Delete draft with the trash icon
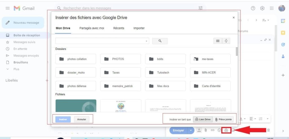This screenshot has width=289, height=139. click(269, 130)
